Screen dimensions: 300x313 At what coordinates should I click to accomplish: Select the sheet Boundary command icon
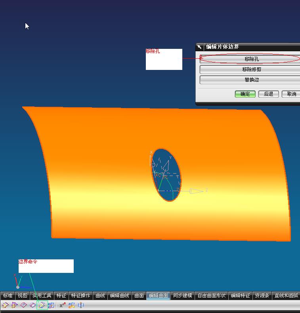(x=42, y=305)
